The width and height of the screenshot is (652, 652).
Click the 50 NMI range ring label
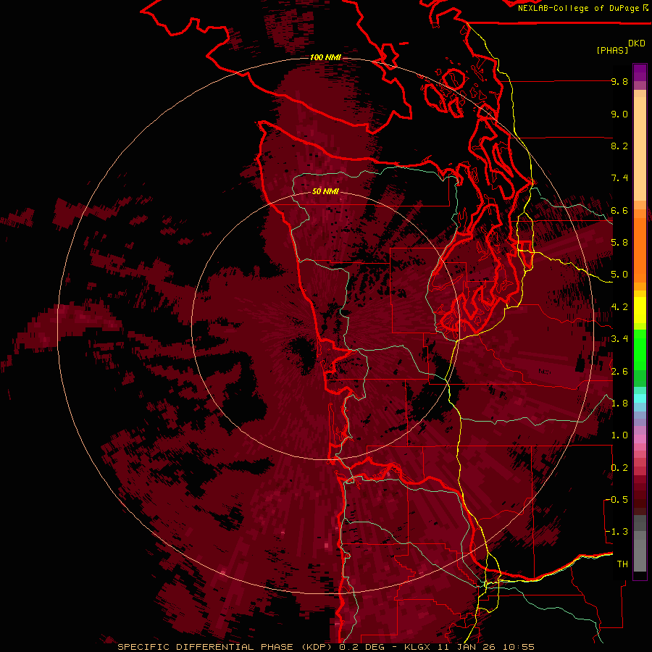(325, 191)
